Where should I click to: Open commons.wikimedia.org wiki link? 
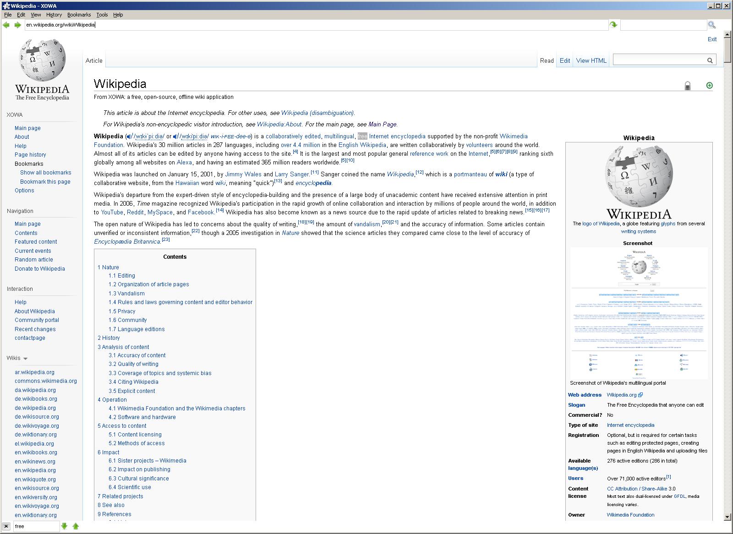tap(46, 381)
